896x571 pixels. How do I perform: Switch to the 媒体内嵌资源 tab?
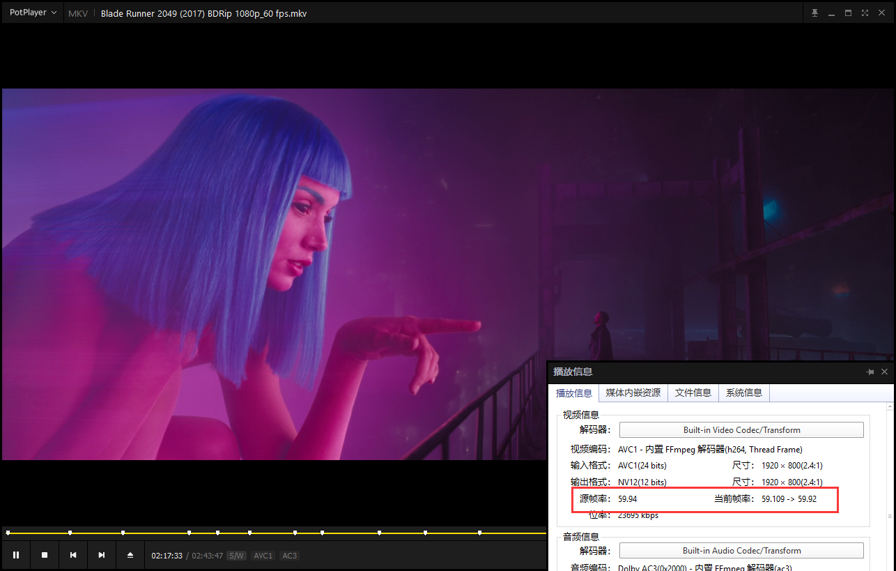(633, 393)
